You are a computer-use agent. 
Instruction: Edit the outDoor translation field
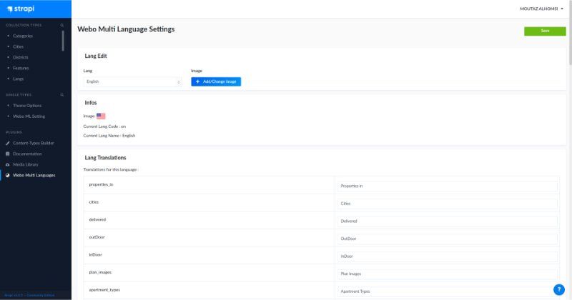click(447, 239)
